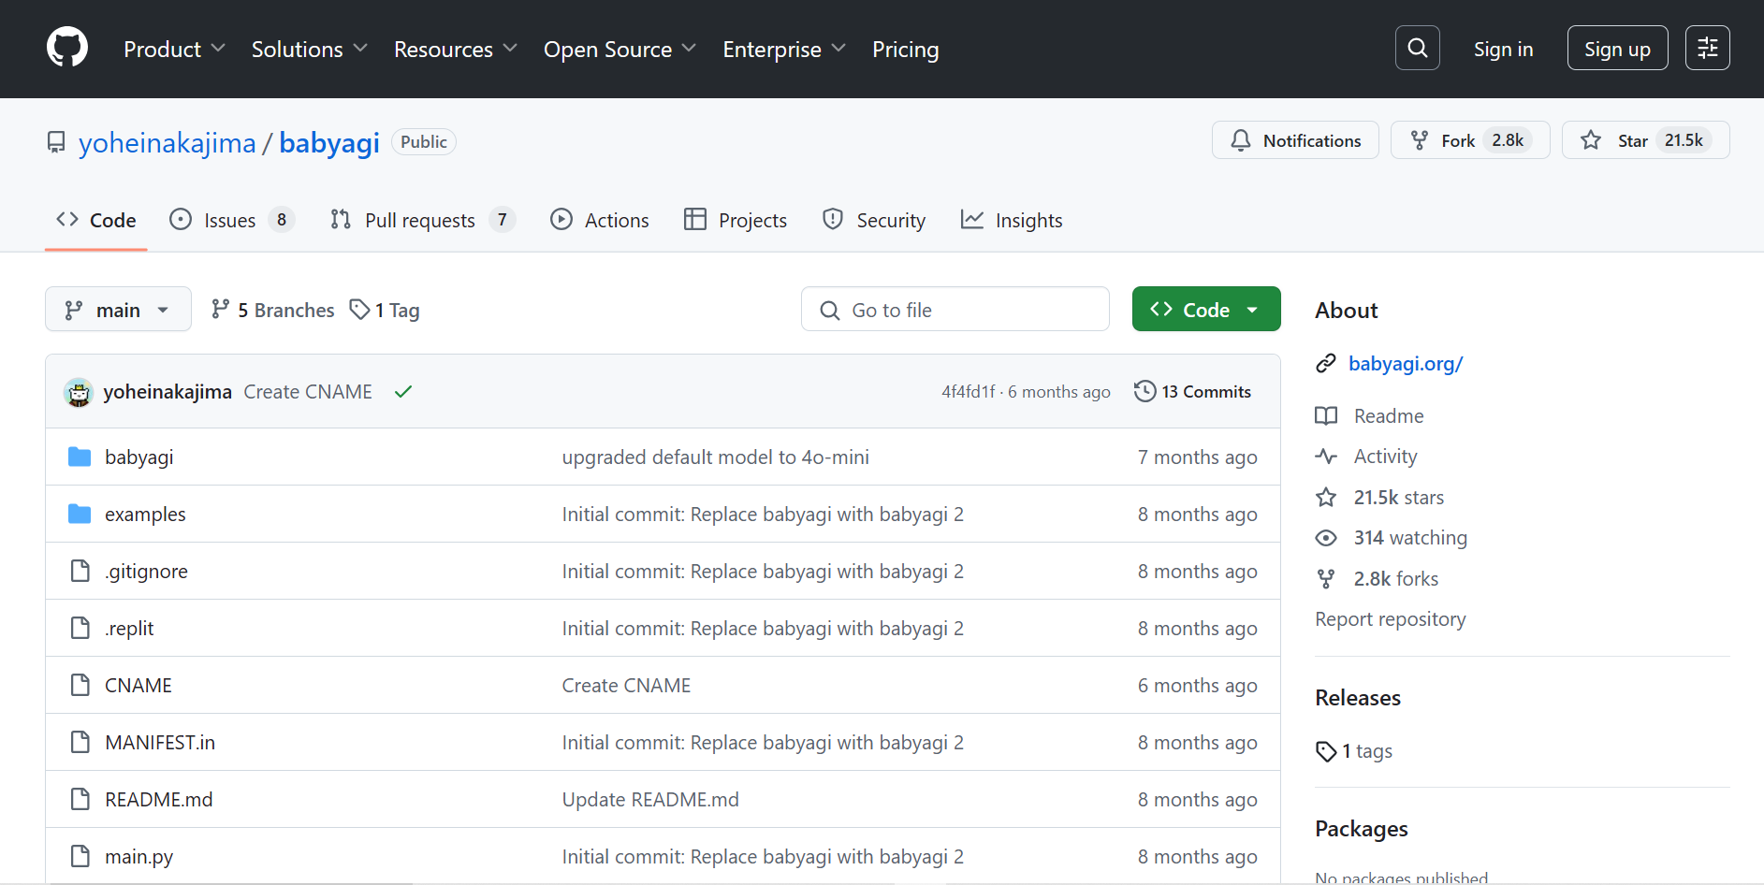This screenshot has height=885, width=1764.
Task: Click the star count 21.5k badge
Action: point(1684,140)
